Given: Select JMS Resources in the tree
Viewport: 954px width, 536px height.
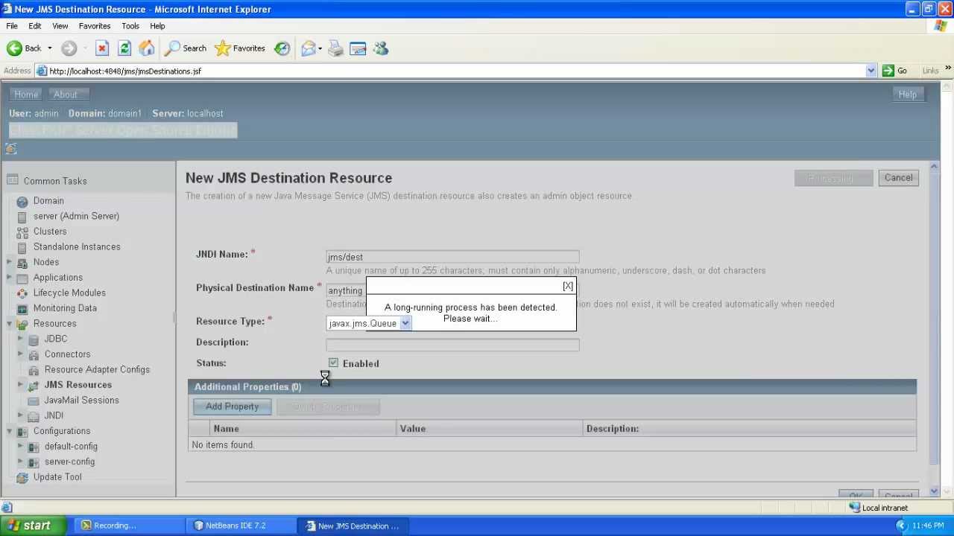Looking at the screenshot, I should pyautogui.click(x=78, y=385).
